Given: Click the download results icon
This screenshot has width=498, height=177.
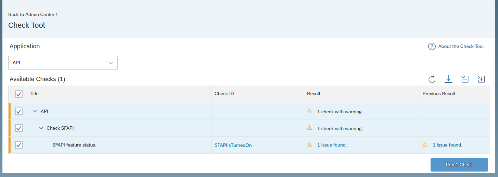Looking at the screenshot, I should click(x=448, y=79).
